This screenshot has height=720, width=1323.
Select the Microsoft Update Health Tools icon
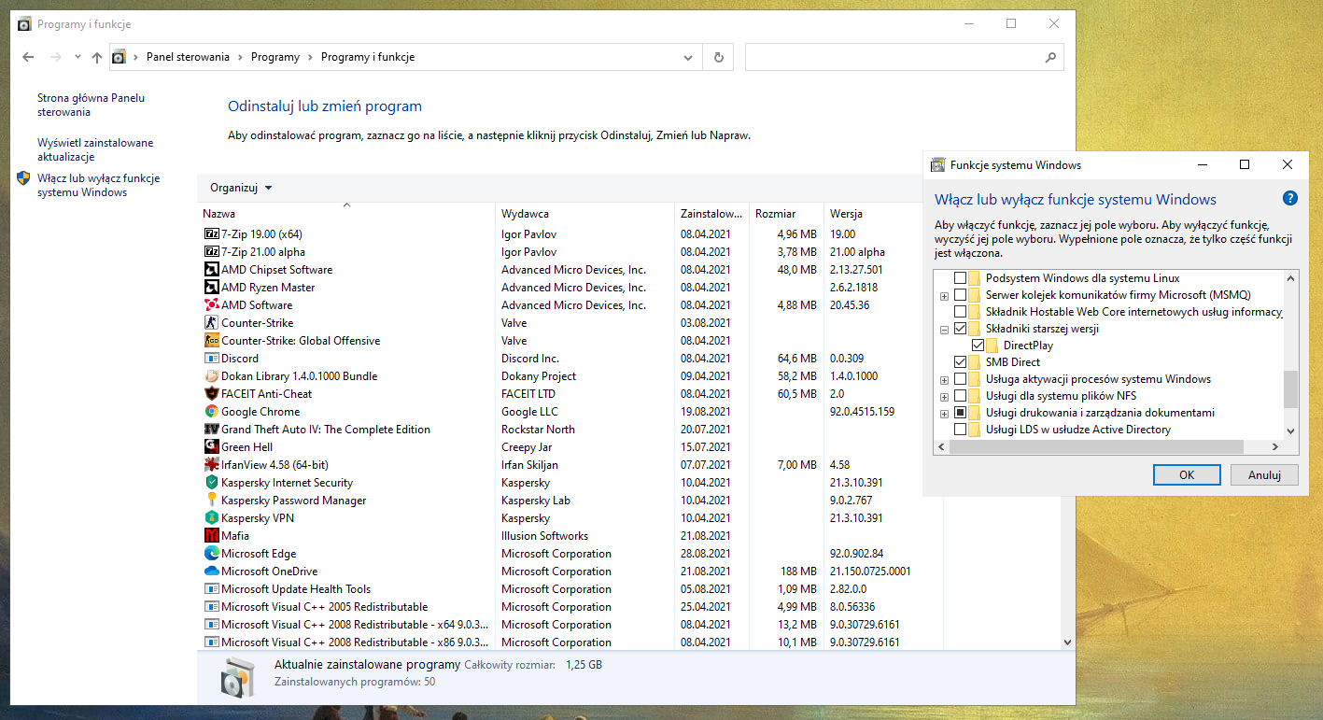pos(211,589)
